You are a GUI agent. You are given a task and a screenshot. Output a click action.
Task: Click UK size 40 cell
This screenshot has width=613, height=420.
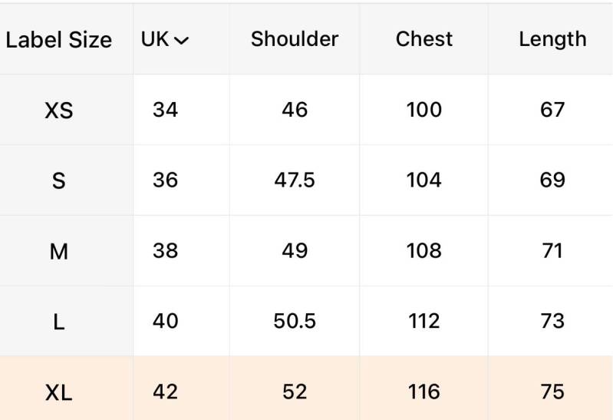[165, 321]
